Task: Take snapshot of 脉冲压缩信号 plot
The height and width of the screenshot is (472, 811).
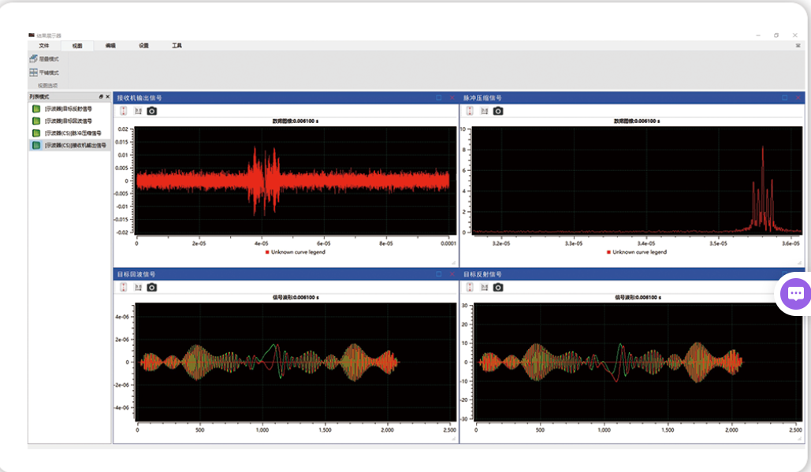Action: tap(497, 111)
